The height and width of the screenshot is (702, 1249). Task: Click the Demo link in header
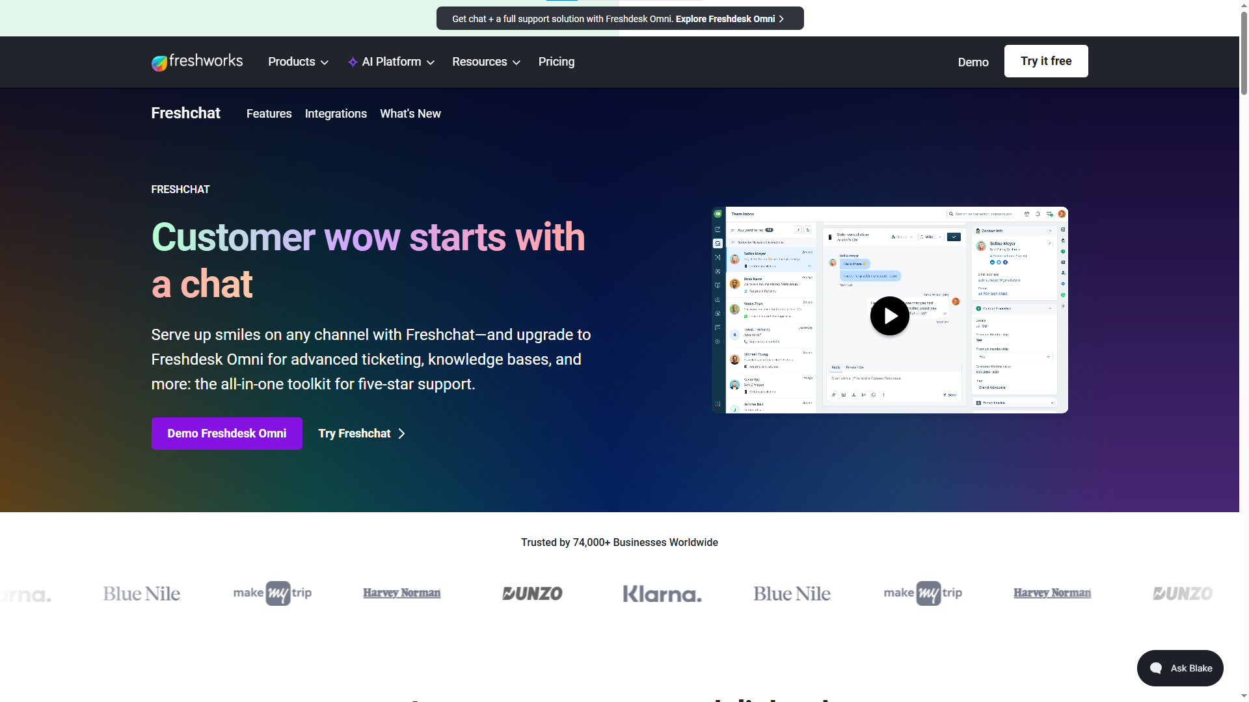click(x=973, y=62)
